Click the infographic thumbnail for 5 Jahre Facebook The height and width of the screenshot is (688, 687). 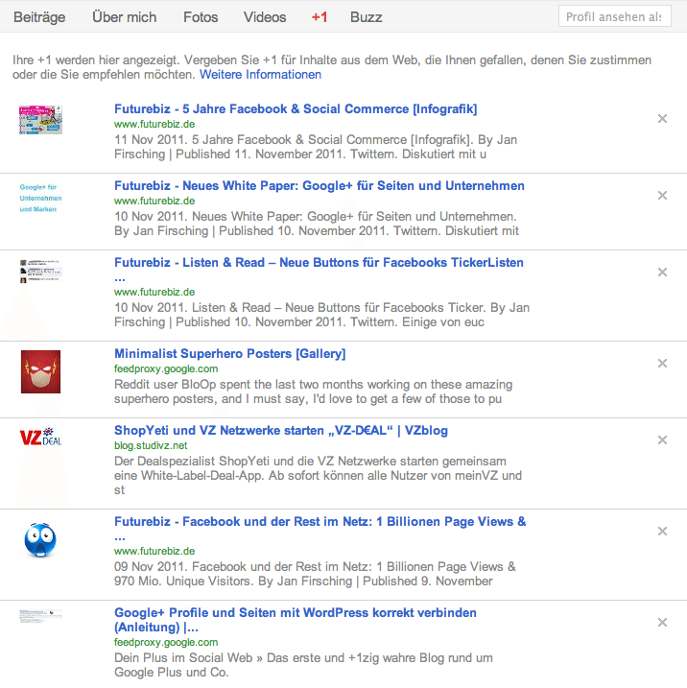tap(40, 120)
